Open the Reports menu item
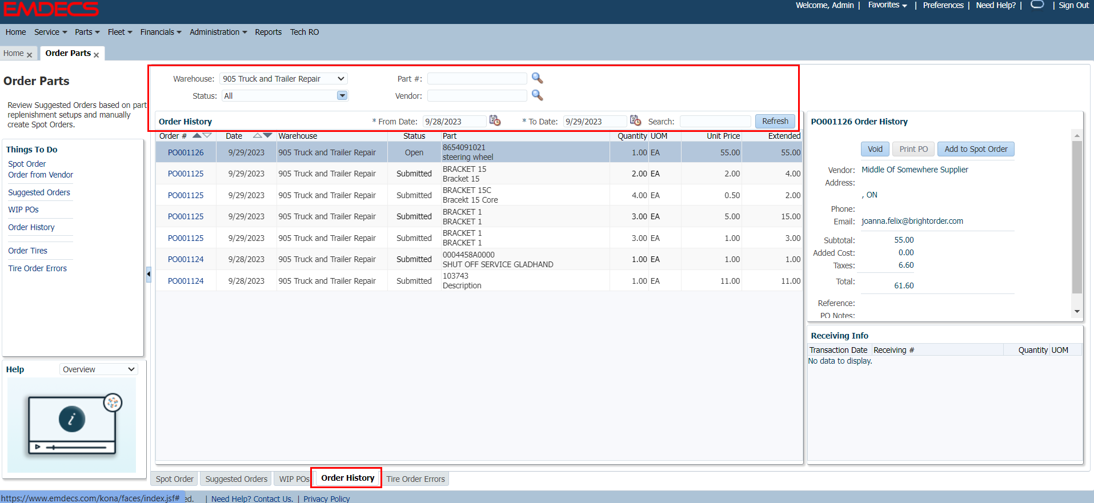Image resolution: width=1094 pixels, height=503 pixels. click(x=268, y=32)
